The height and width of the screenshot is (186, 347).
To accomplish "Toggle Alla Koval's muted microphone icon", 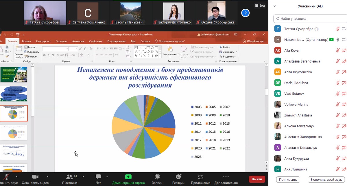I will pyautogui.click(x=337, y=50).
